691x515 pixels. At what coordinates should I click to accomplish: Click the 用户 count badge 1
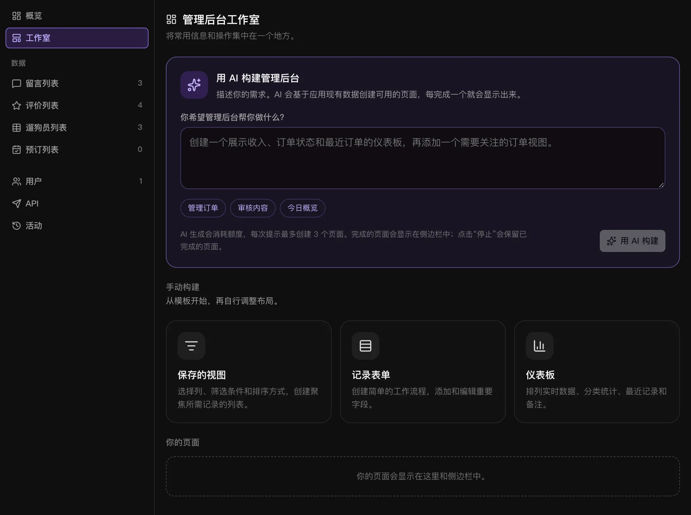[x=141, y=181]
